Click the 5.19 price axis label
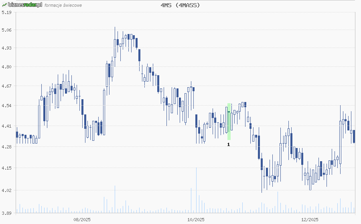Image resolution: width=361 pixels, height=224 pixels. pos(6,12)
